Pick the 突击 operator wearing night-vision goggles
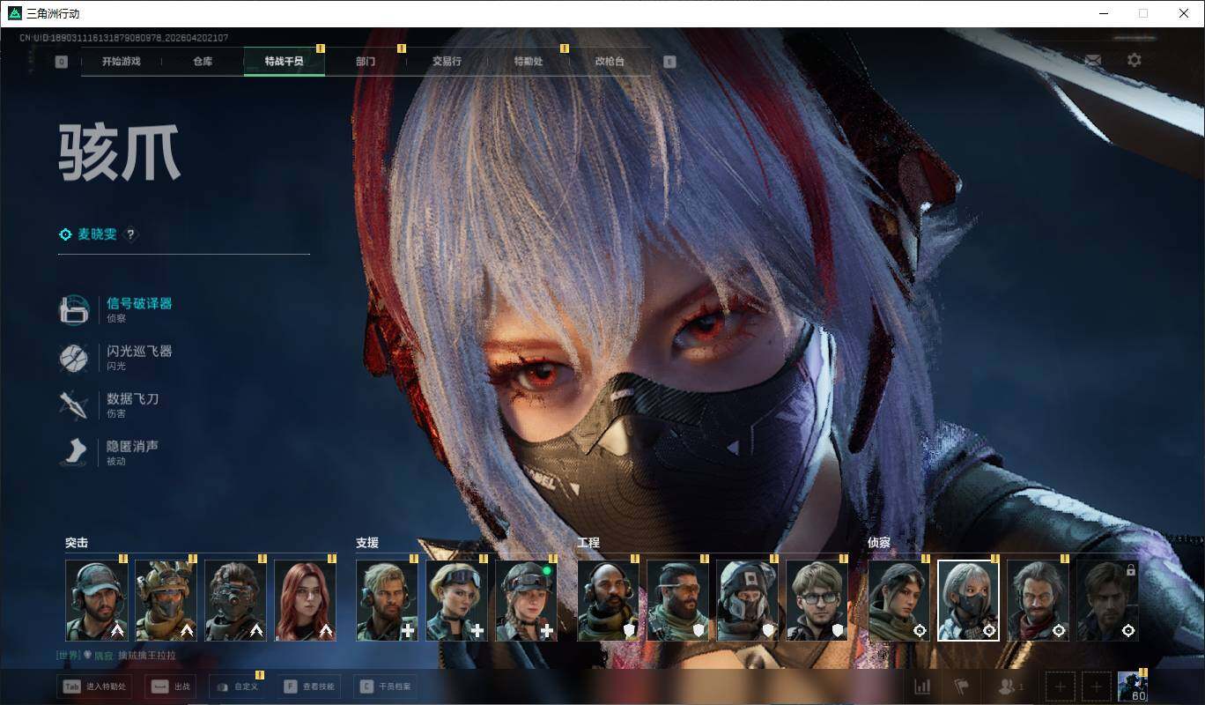Viewport: 1205px width, 705px height. click(235, 600)
